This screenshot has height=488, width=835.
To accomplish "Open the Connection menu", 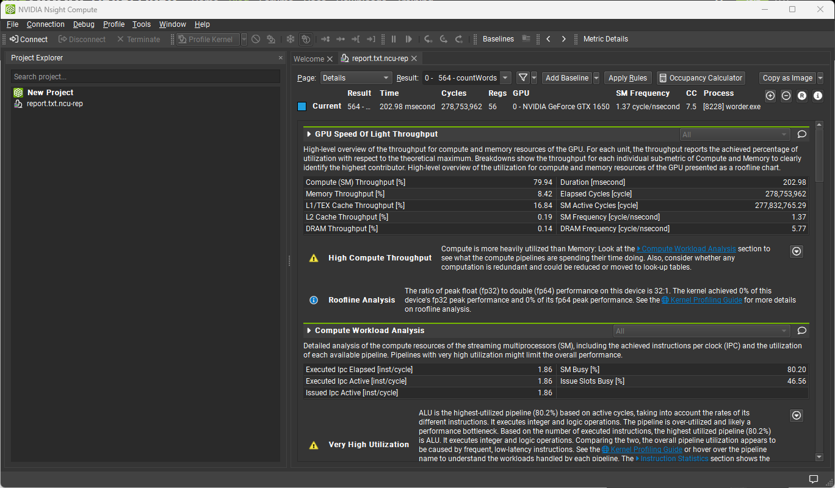I will coord(46,24).
